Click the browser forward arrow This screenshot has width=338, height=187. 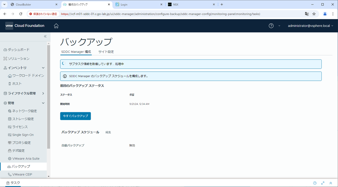coord(13,14)
